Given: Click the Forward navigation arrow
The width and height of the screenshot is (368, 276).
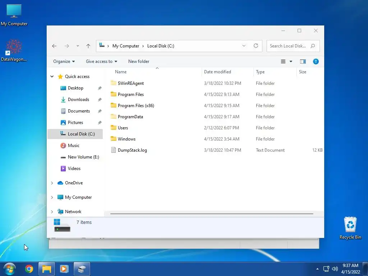Looking at the screenshot, I should (x=67, y=46).
